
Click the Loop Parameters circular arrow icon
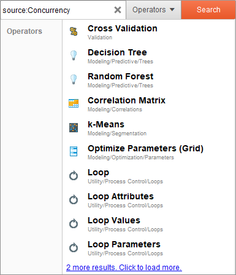click(x=74, y=247)
